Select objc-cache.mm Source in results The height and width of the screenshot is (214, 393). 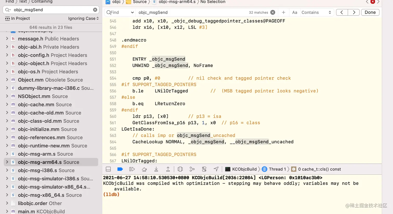(x=51, y=104)
